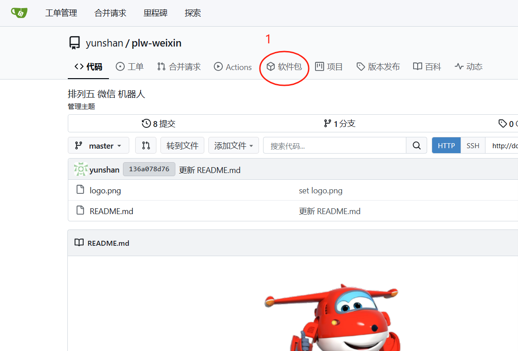Switch to the 代码 tab
The width and height of the screenshot is (518, 351).
88,67
